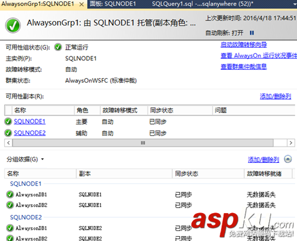Close the AlwaysonGrp1:SQLNODE1 tab

pos(81,4)
